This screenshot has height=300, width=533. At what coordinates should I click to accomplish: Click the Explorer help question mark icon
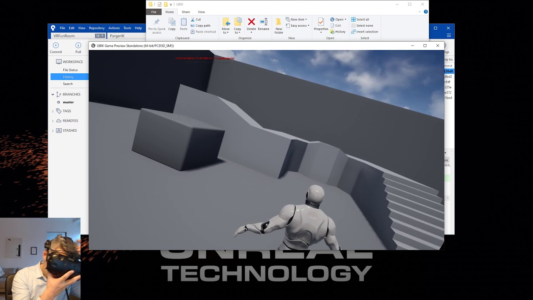[426, 12]
